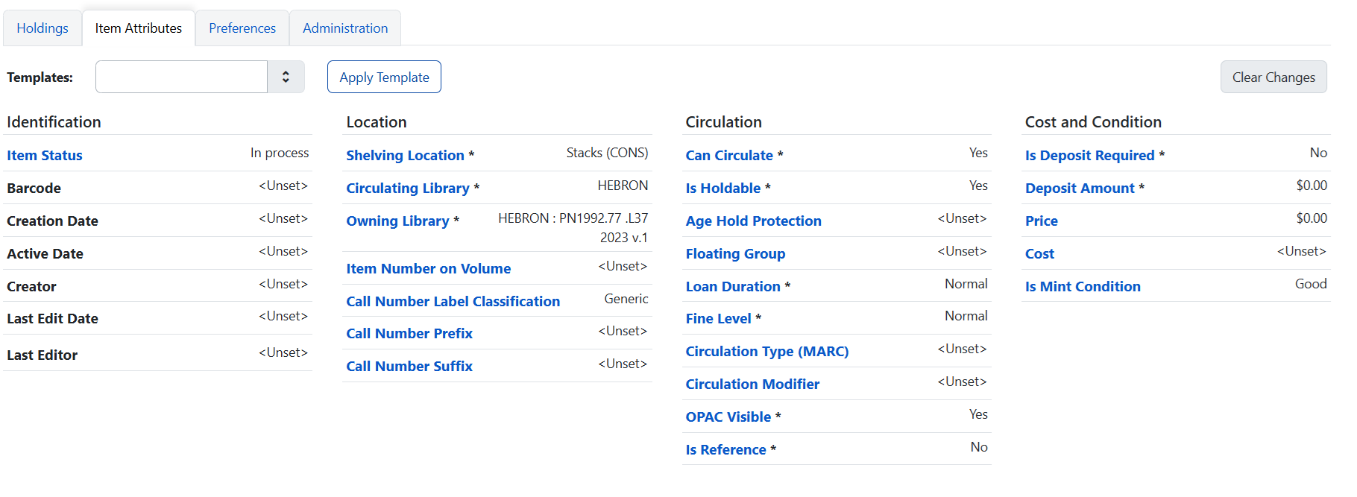This screenshot has width=1357, height=497.
Task: Edit the OPAC Visible setting
Action: (x=728, y=417)
